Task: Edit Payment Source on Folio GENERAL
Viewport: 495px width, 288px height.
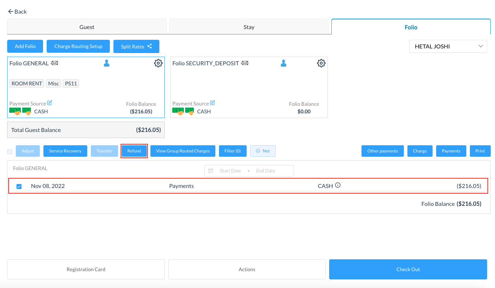Action: pyautogui.click(x=50, y=103)
